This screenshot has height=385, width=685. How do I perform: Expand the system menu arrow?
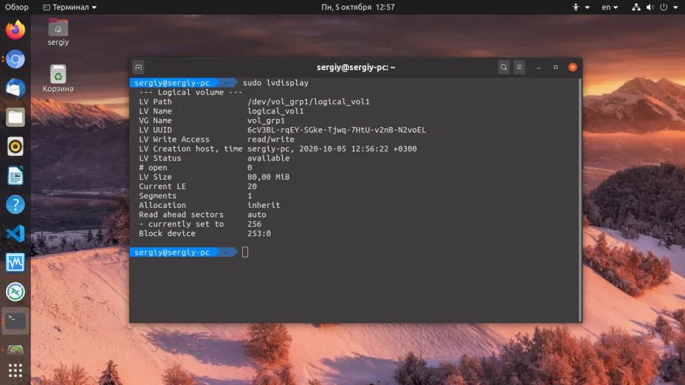click(676, 7)
